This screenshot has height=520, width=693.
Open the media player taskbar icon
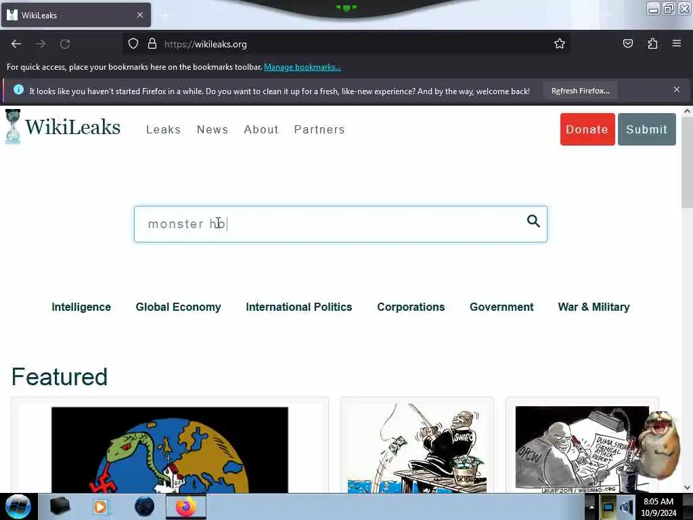point(100,506)
